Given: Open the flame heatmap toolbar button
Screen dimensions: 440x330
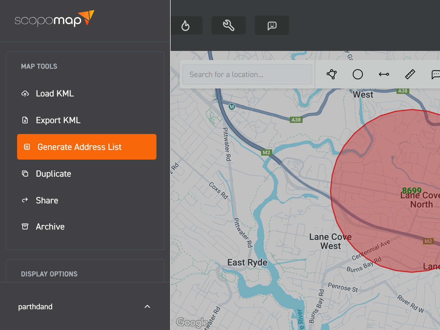Looking at the screenshot, I should (185, 26).
